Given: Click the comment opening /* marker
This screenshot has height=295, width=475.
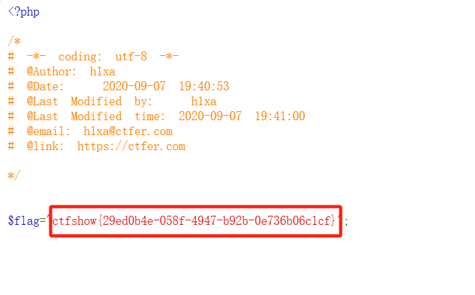Looking at the screenshot, I should point(14,41).
